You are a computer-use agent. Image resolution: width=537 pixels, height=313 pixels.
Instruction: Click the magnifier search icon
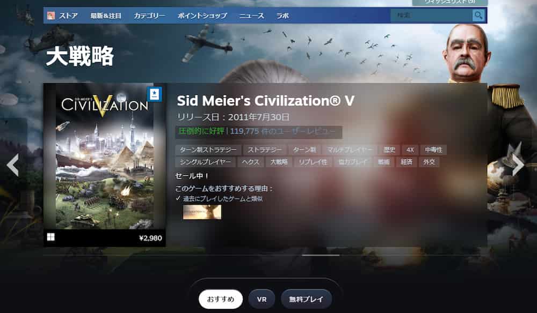coord(478,16)
